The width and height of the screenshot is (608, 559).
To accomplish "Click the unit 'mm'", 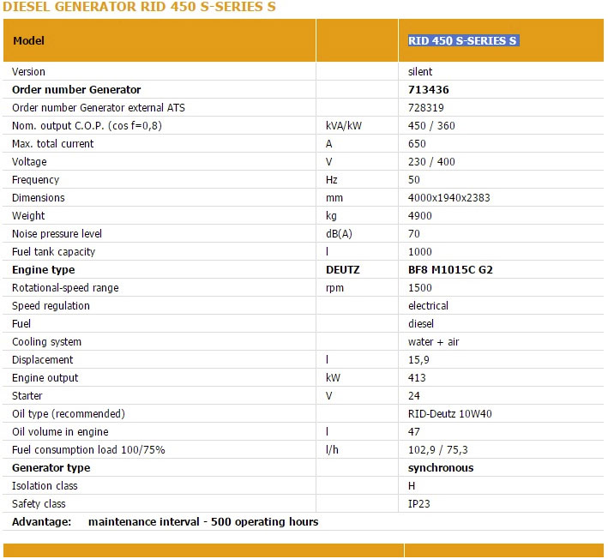I will (334, 198).
